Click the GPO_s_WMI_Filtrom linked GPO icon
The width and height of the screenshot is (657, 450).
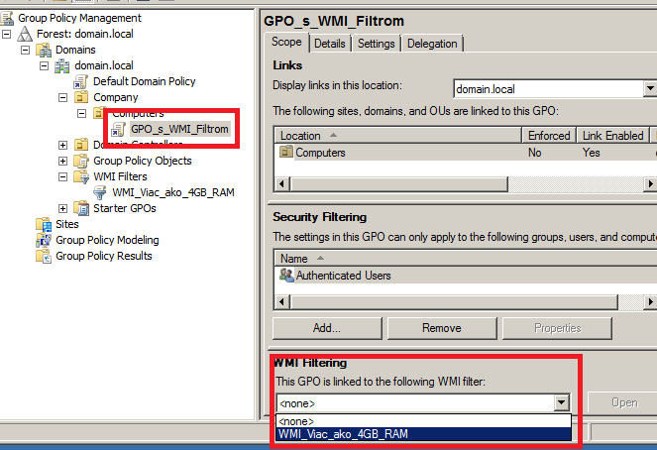[x=118, y=130]
